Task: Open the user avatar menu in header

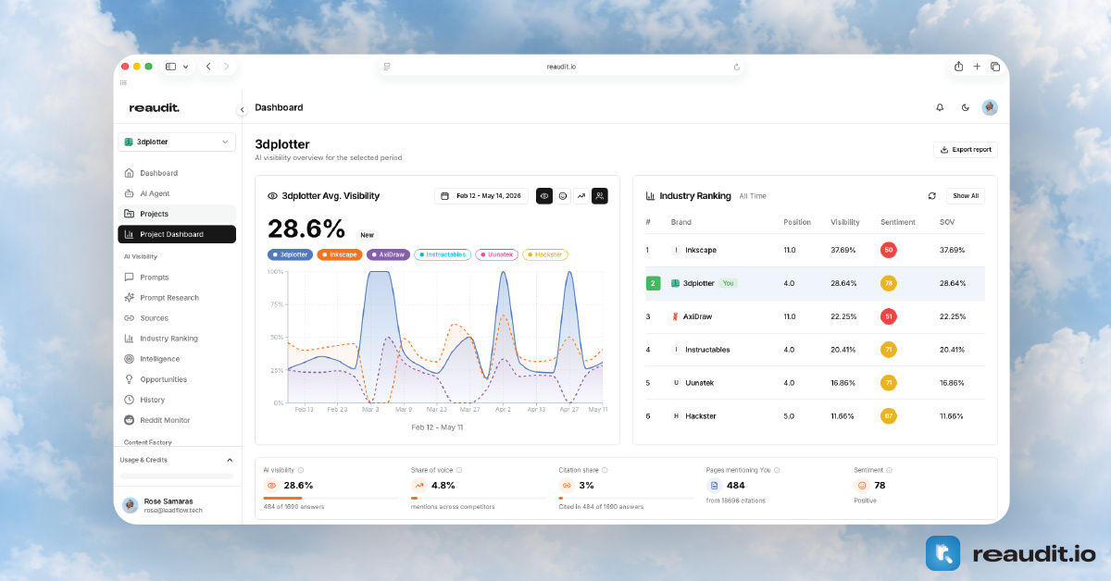Action: click(990, 107)
